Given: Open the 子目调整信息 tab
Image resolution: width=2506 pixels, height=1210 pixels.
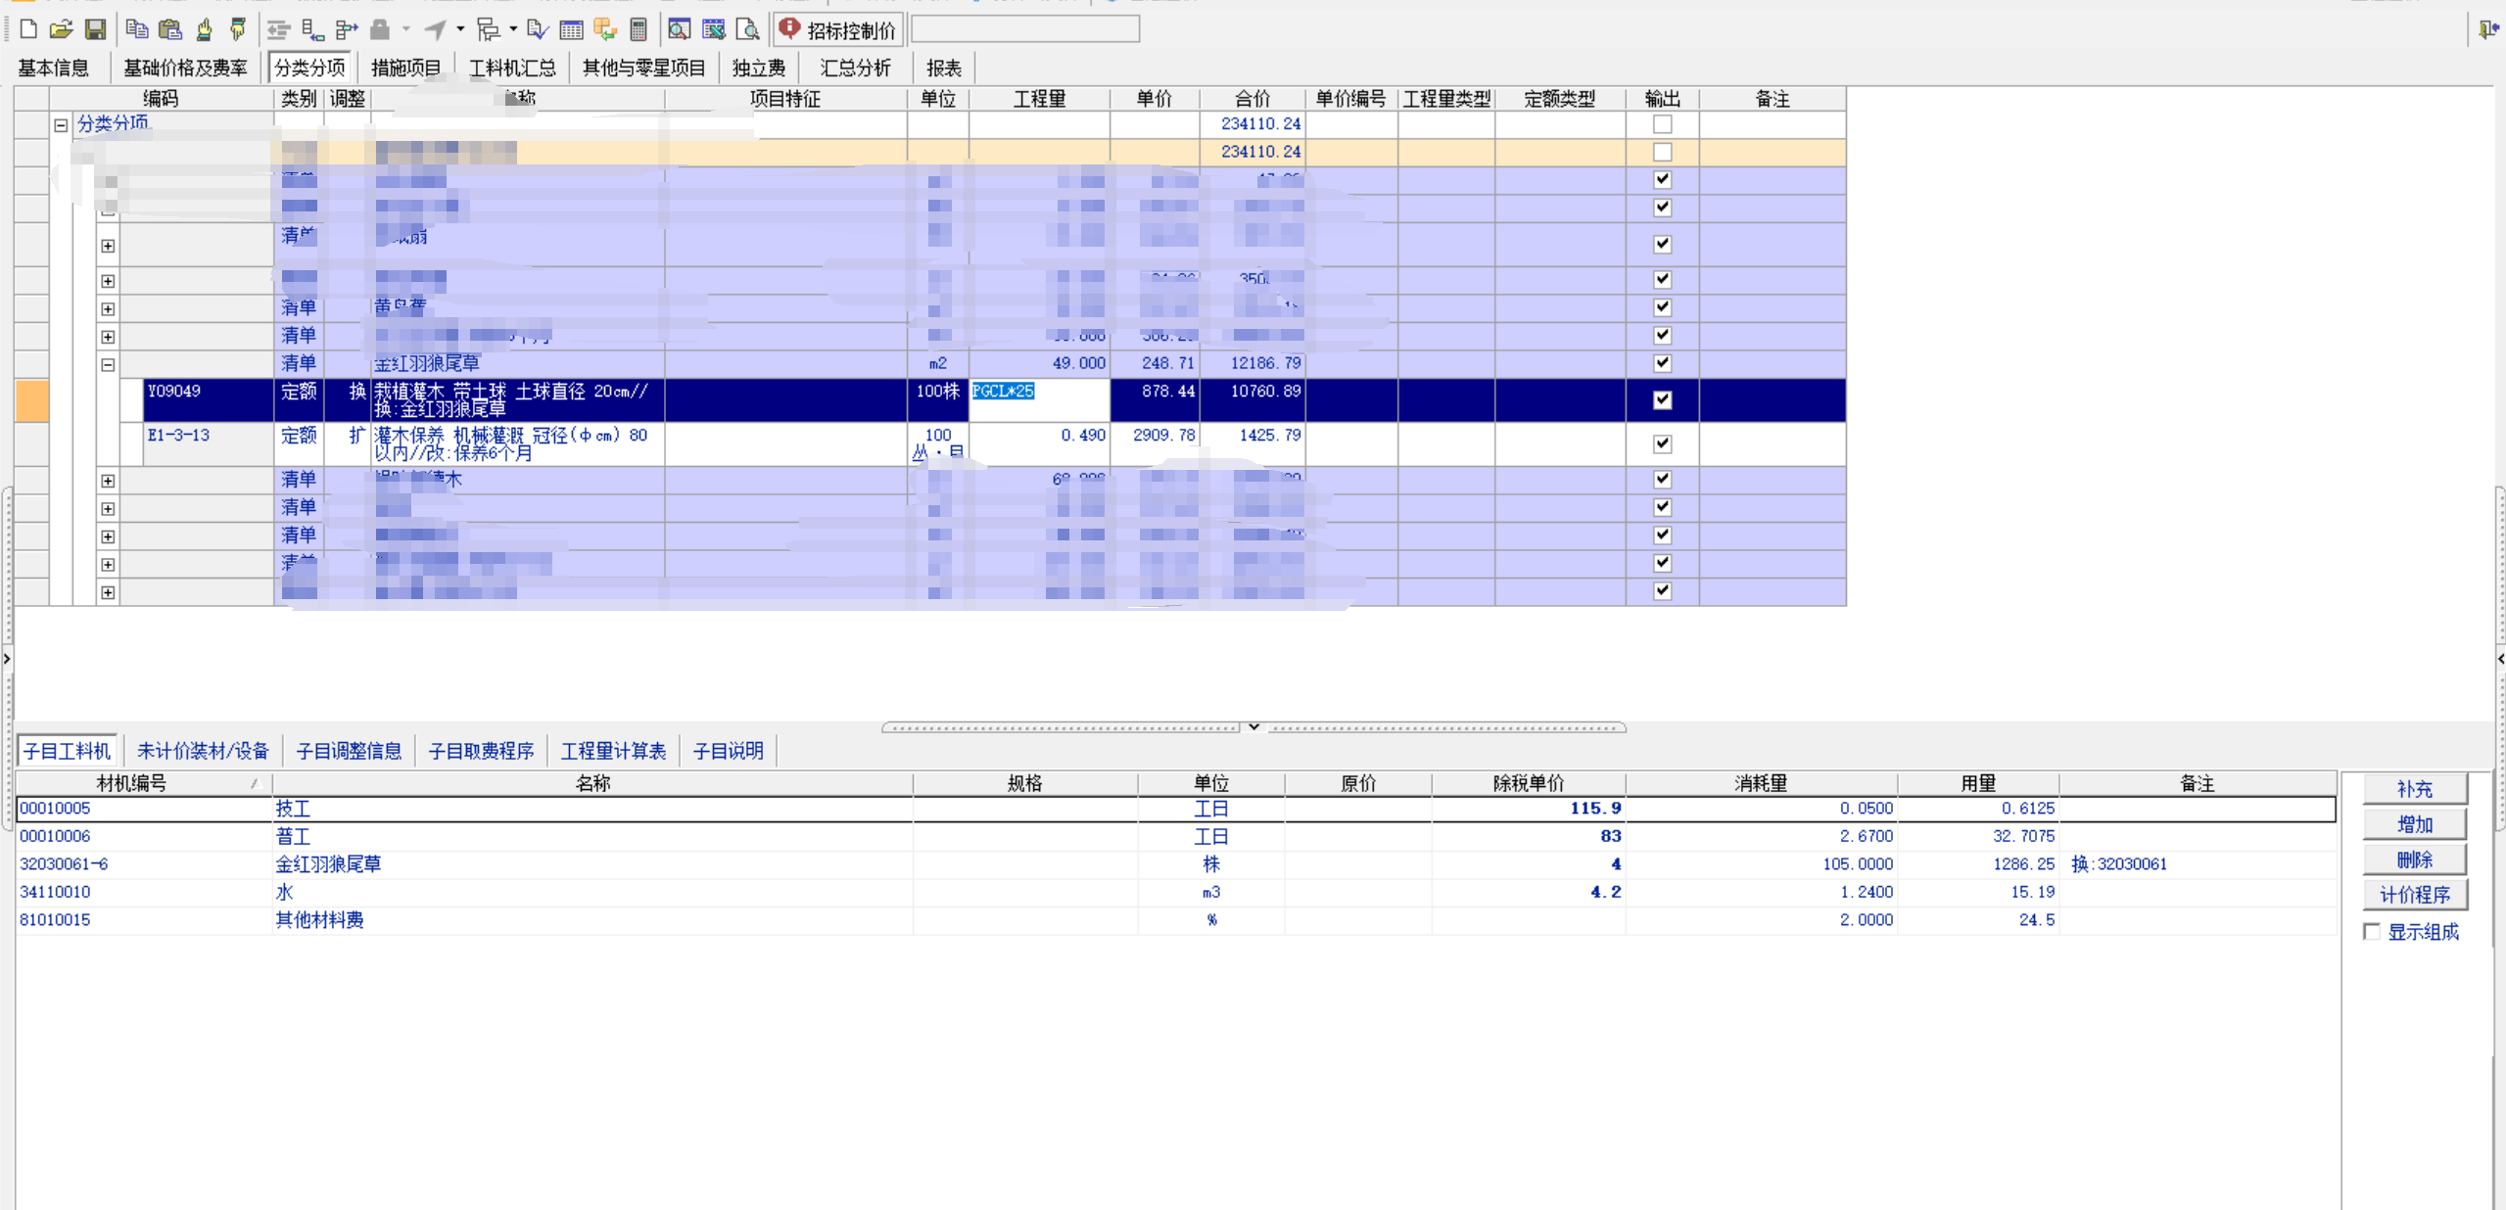Looking at the screenshot, I should (349, 751).
